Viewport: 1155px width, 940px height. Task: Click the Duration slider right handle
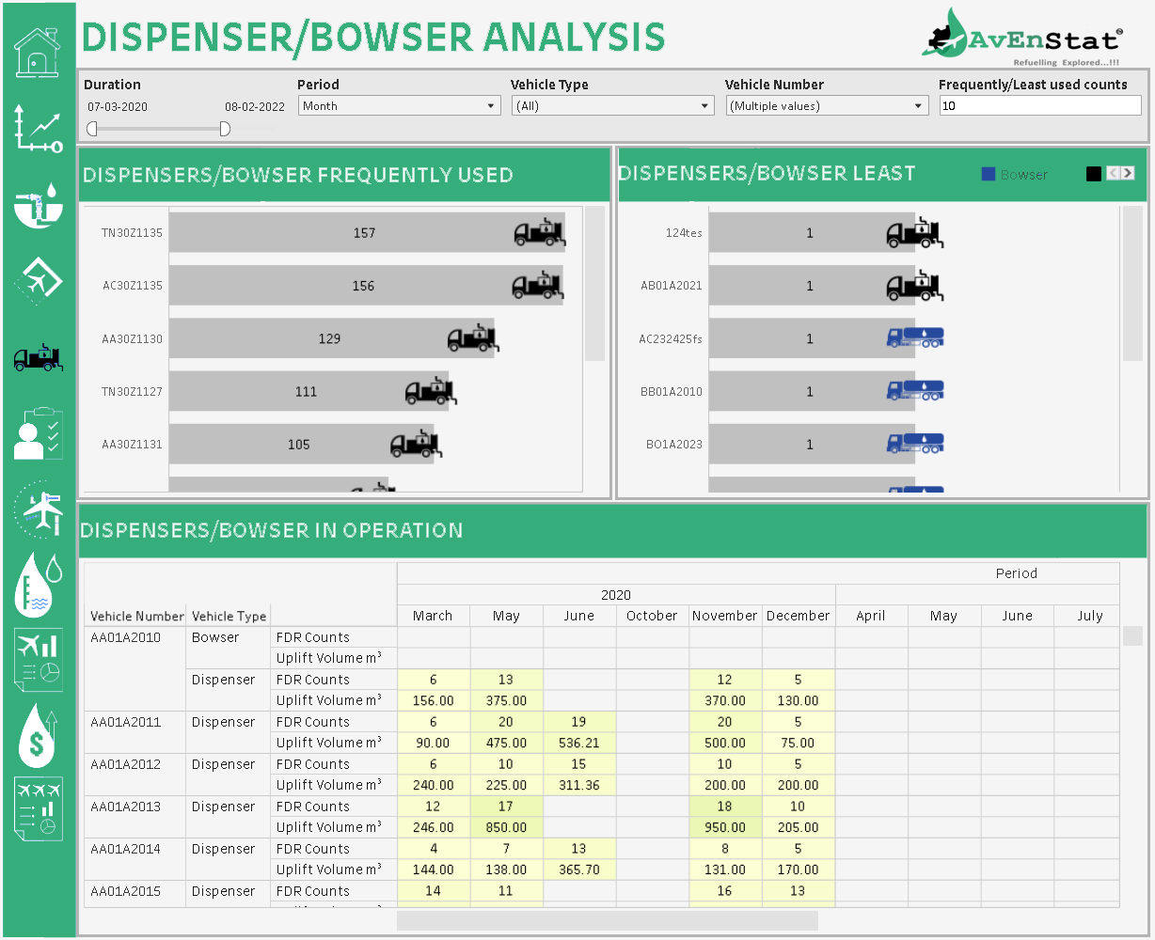225,129
